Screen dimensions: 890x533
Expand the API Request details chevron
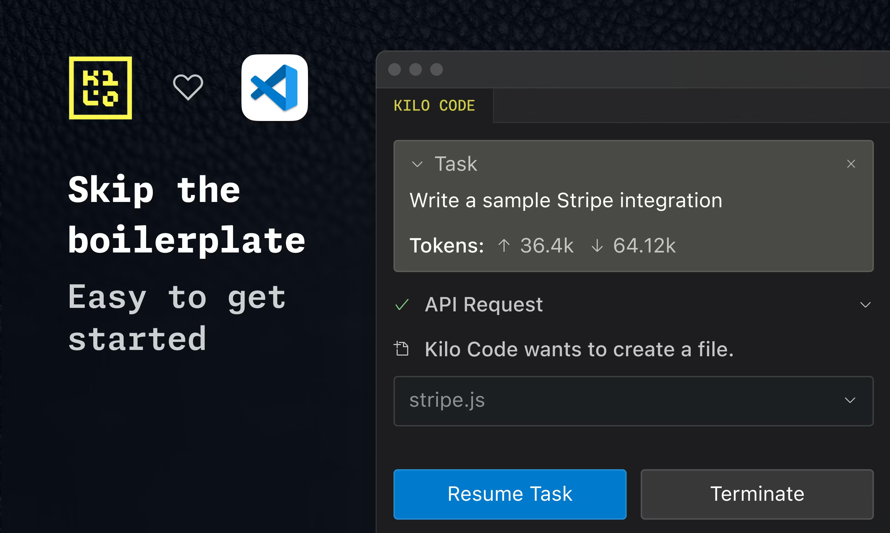click(865, 305)
